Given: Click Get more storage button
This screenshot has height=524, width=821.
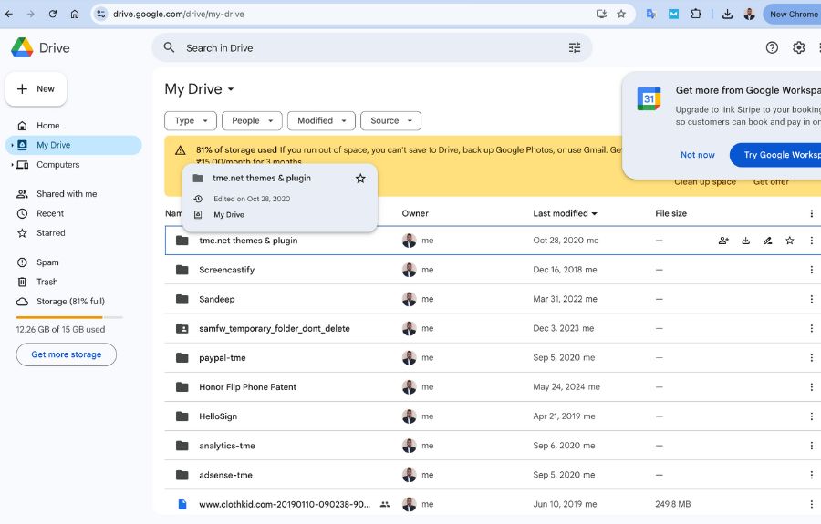Looking at the screenshot, I should [67, 354].
